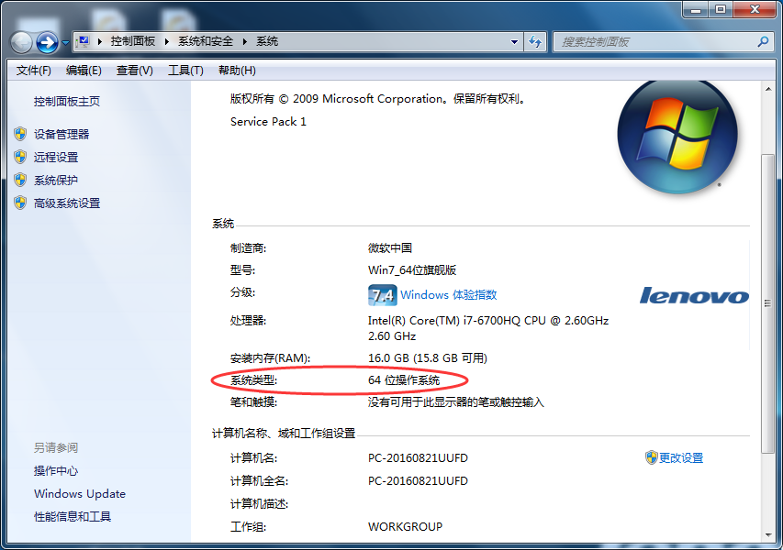Expand arrow before 控制面板 breadcrumb
Image resolution: width=783 pixels, height=550 pixels.
[x=100, y=41]
